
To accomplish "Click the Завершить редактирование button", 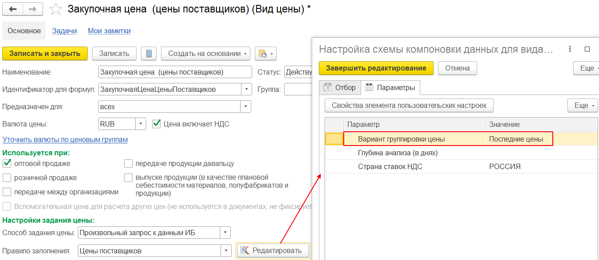I will (376, 68).
